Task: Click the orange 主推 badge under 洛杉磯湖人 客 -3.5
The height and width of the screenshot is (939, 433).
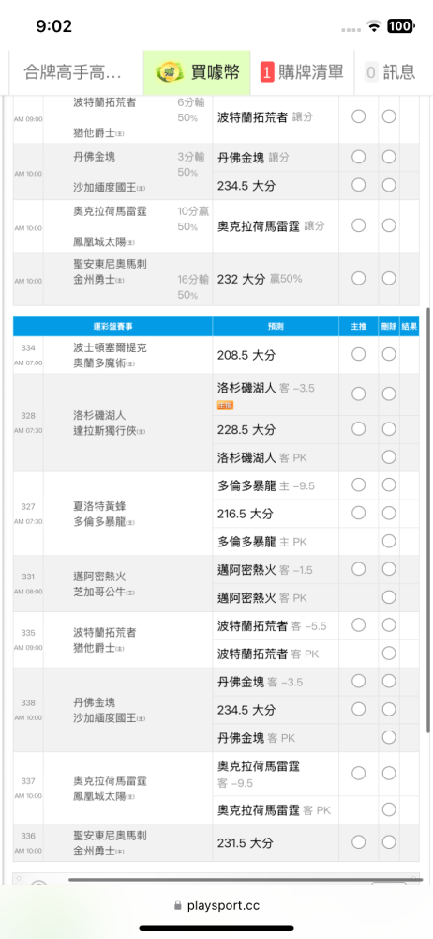Action: [x=225, y=406]
